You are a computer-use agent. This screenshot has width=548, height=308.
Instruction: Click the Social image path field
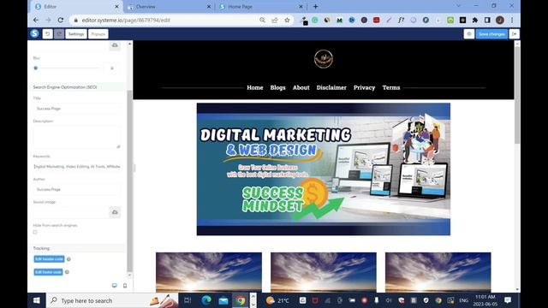coord(70,212)
